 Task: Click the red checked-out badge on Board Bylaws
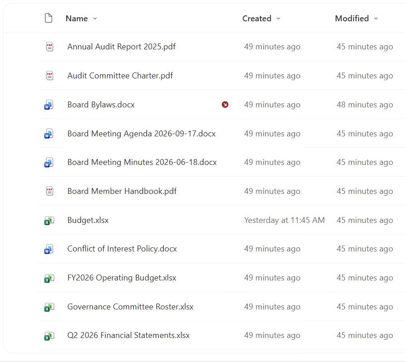225,105
